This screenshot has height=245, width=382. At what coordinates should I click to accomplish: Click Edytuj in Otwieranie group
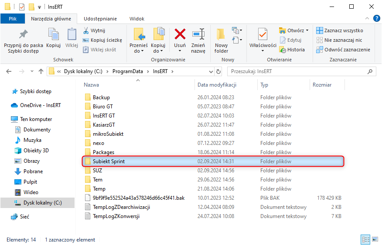pos(290,40)
